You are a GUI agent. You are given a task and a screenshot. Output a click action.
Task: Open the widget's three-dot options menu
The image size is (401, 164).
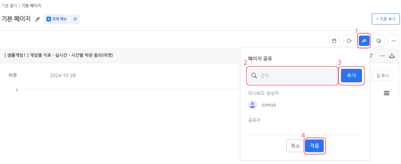(x=383, y=56)
